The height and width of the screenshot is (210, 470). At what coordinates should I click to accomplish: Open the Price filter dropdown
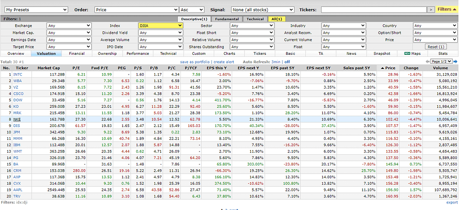pyautogui.click(x=435, y=39)
